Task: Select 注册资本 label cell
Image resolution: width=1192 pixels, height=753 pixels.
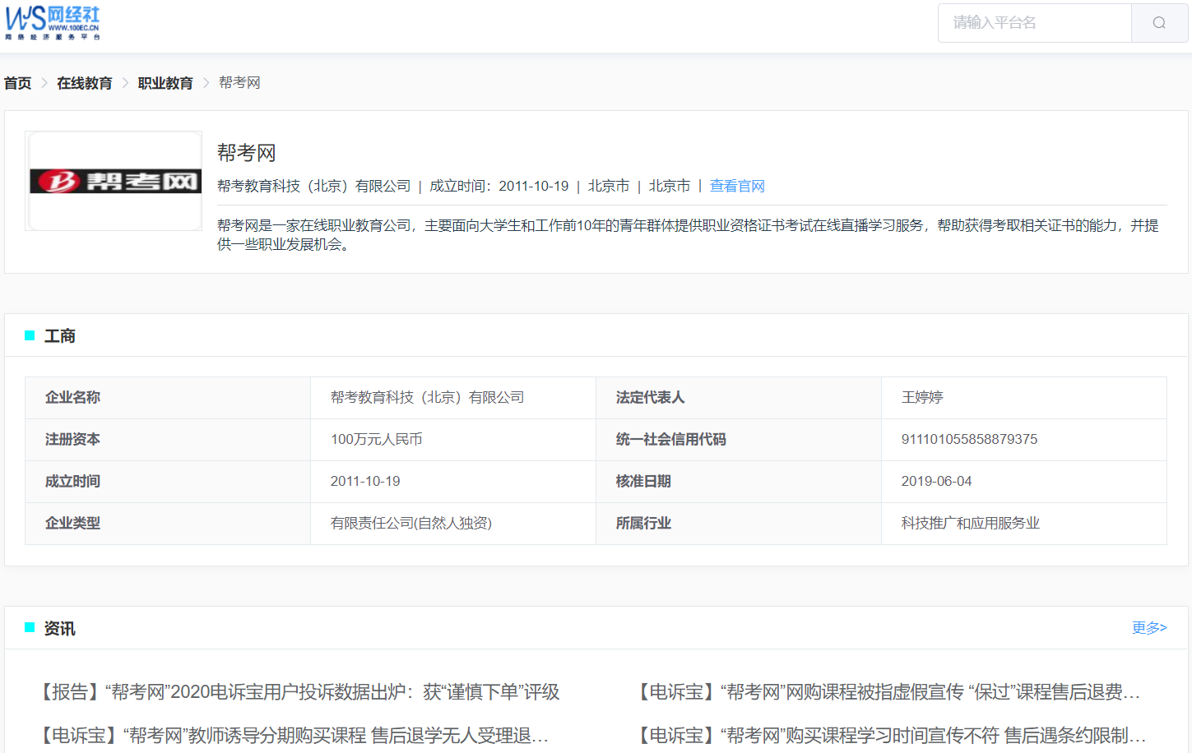Action: coord(168,440)
